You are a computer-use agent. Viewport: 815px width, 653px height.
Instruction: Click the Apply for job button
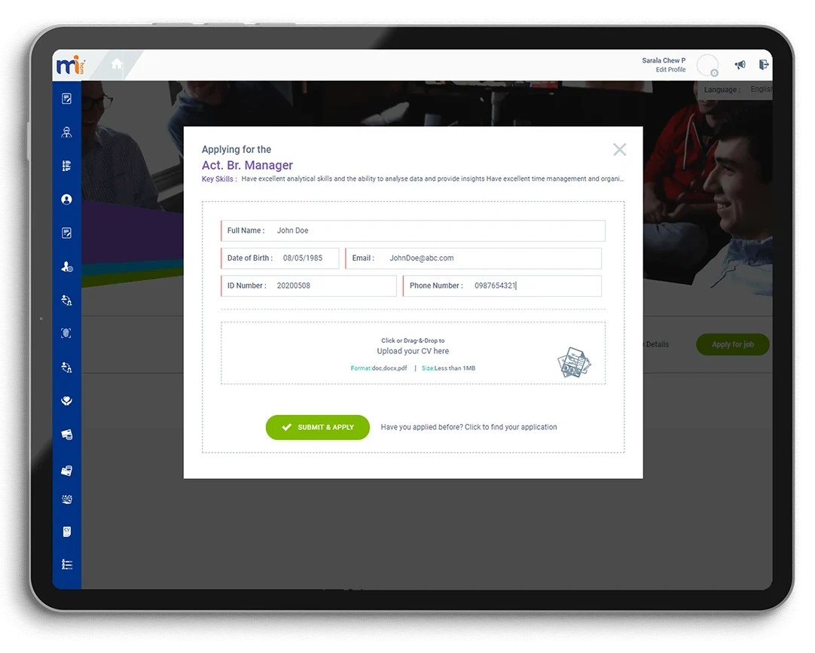[x=732, y=344]
